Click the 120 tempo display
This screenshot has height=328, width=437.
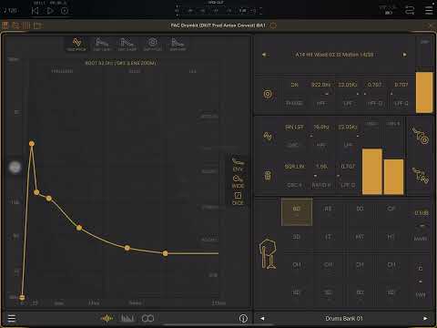[10, 10]
